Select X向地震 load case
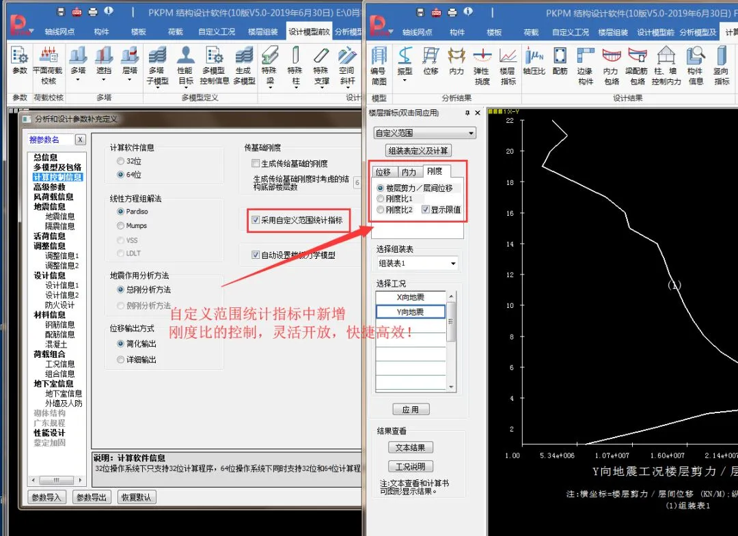Screen dimensions: 738x536 tap(411, 297)
